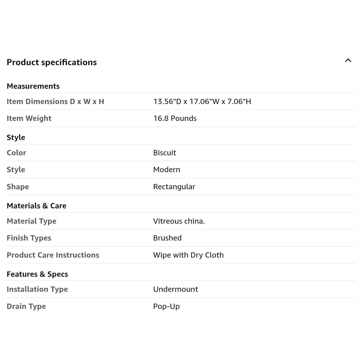Click the Pop-Up drain type value
This screenshot has width=362, height=362.
166,306
